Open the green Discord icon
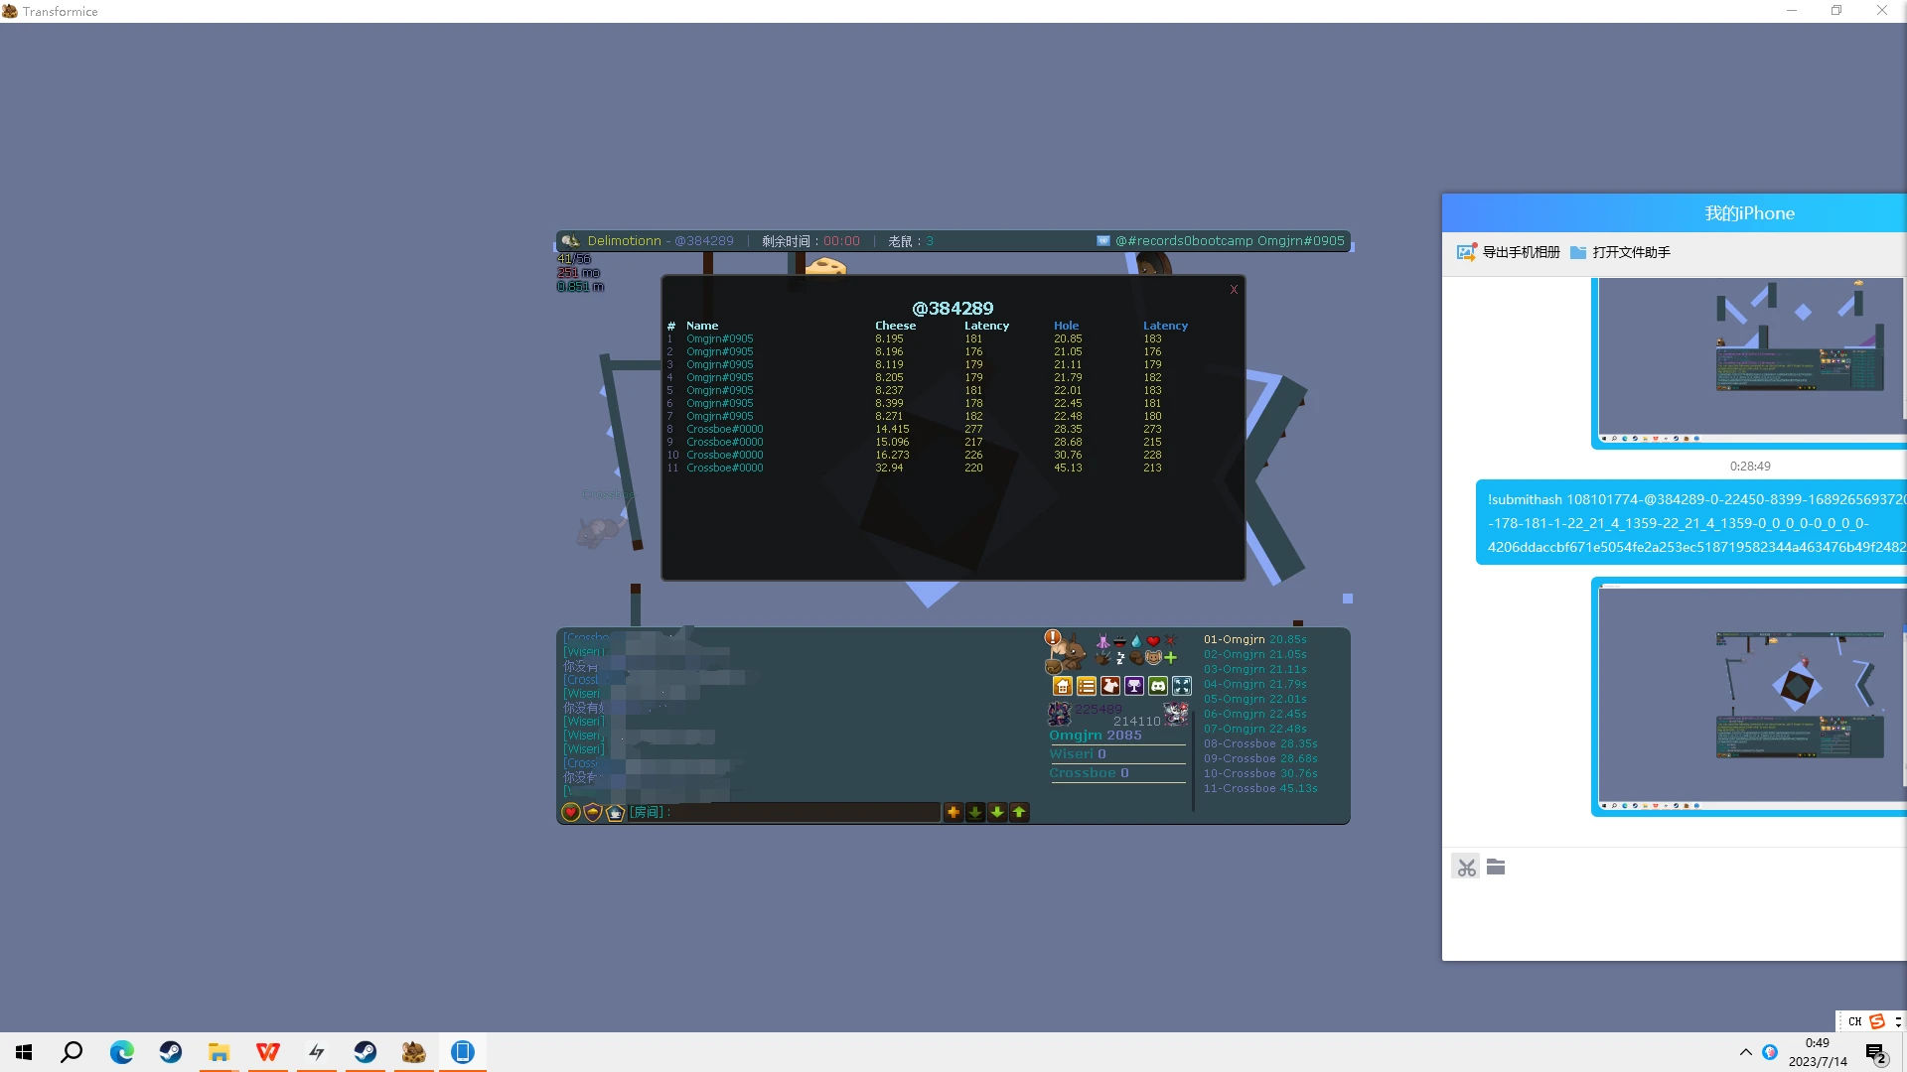The width and height of the screenshot is (1907, 1072). [x=1158, y=686]
